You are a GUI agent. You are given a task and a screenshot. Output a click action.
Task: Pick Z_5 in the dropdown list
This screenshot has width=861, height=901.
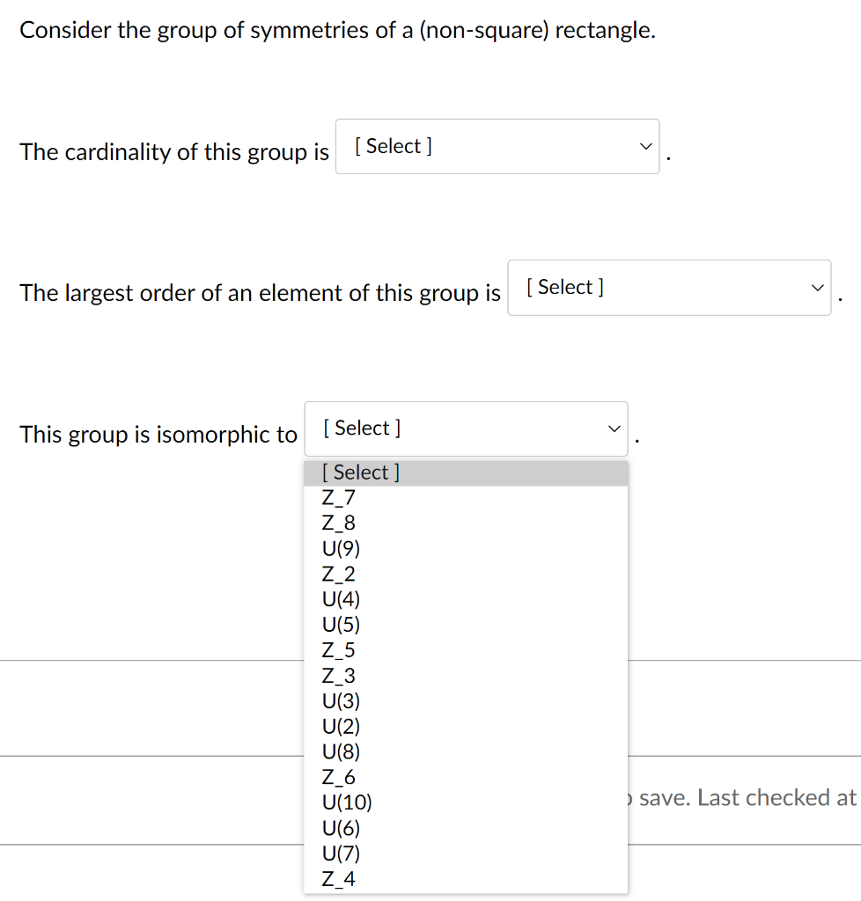[339, 650]
